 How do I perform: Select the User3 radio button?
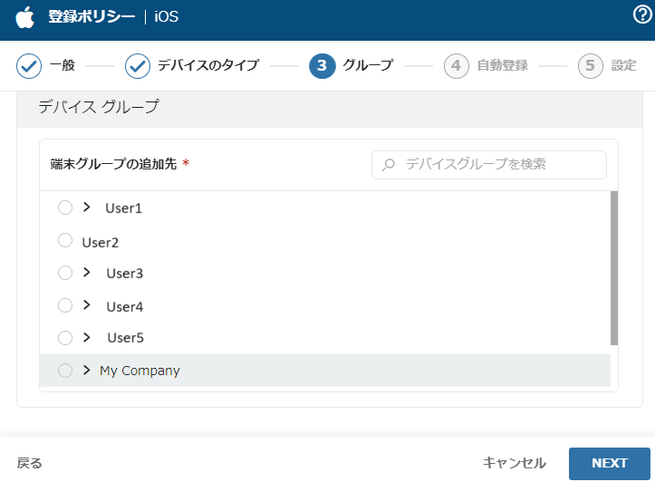[x=65, y=273]
